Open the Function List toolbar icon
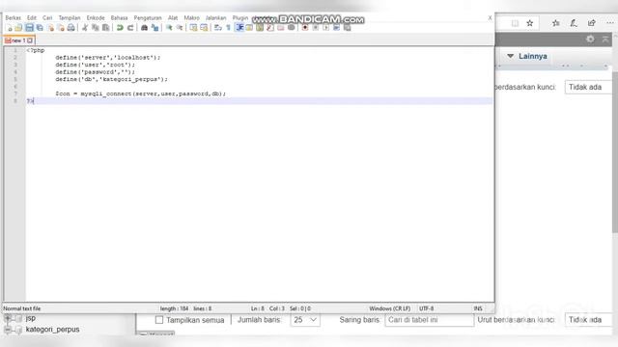 (x=270, y=28)
